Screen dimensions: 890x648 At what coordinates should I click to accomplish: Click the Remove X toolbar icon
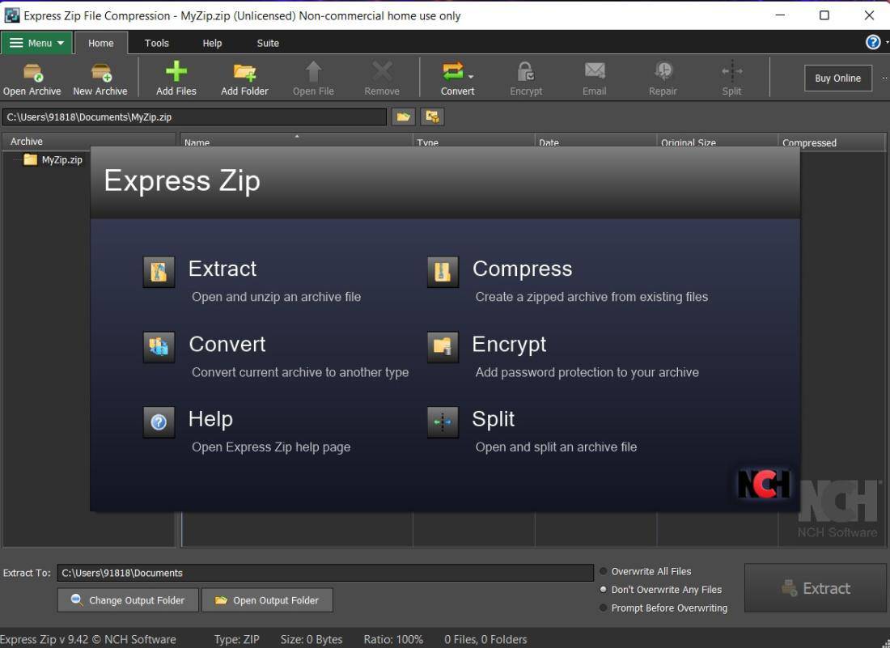click(x=382, y=71)
